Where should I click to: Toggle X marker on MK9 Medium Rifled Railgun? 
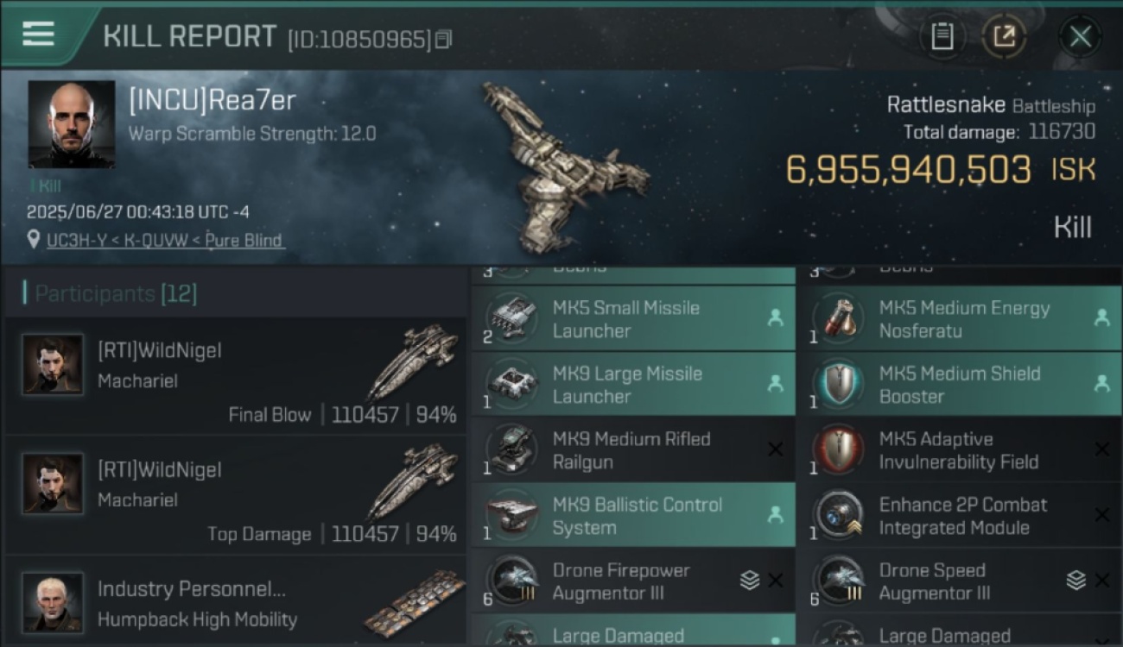tap(775, 449)
